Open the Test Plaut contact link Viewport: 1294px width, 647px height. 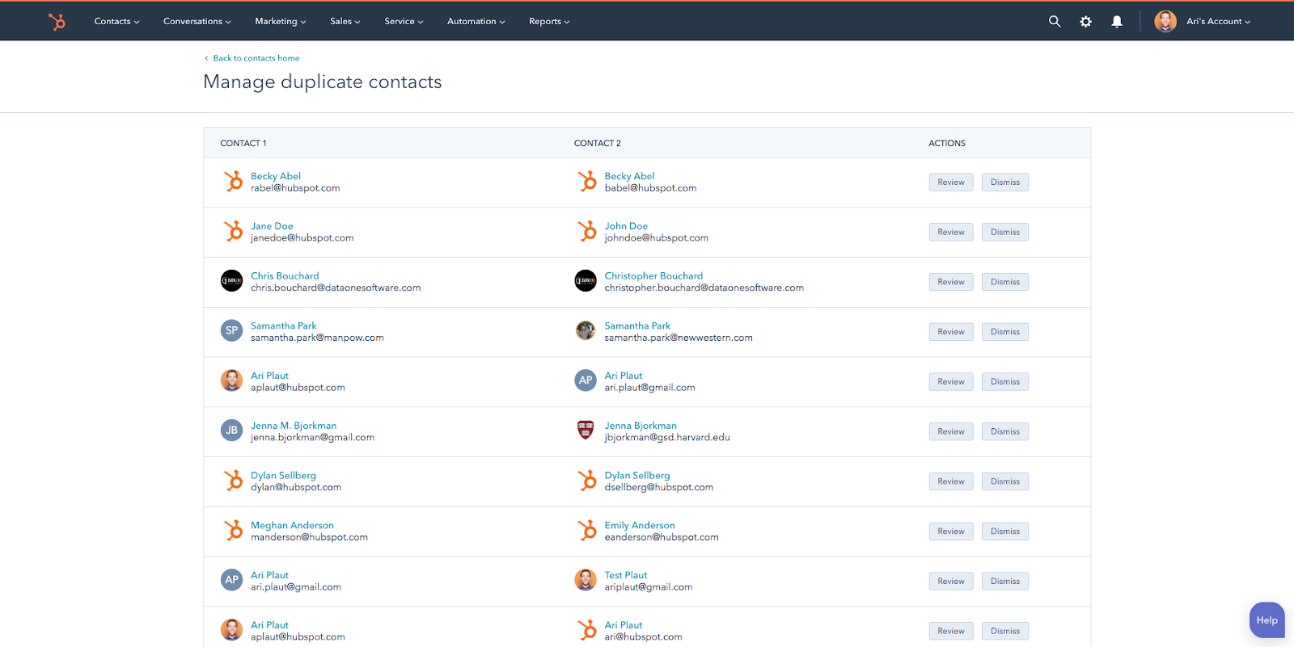click(x=626, y=576)
